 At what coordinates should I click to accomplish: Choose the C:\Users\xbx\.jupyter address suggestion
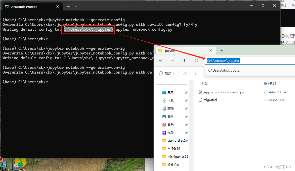point(250,71)
